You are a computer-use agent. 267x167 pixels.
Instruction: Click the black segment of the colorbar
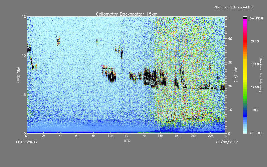click(x=245, y=18)
